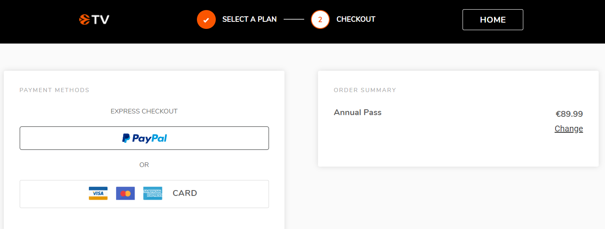Click the PayPal double-P symbol

[126, 138]
